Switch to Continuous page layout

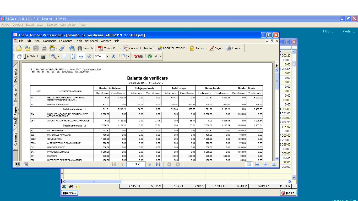[x=257, y=164]
